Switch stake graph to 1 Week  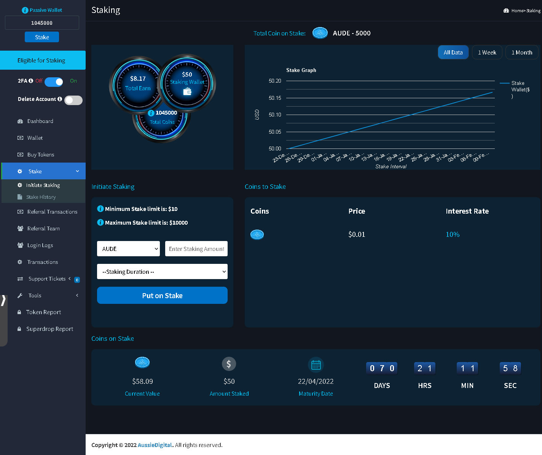(x=487, y=53)
